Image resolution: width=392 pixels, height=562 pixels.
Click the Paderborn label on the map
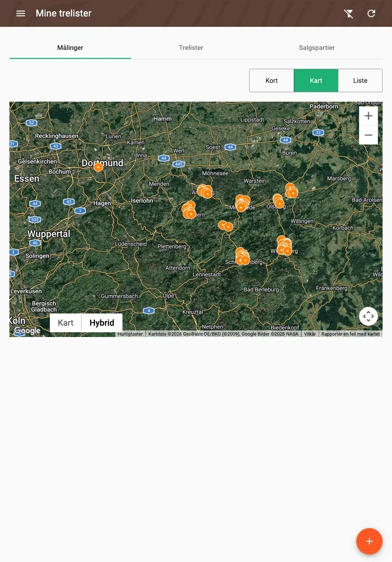(x=324, y=106)
